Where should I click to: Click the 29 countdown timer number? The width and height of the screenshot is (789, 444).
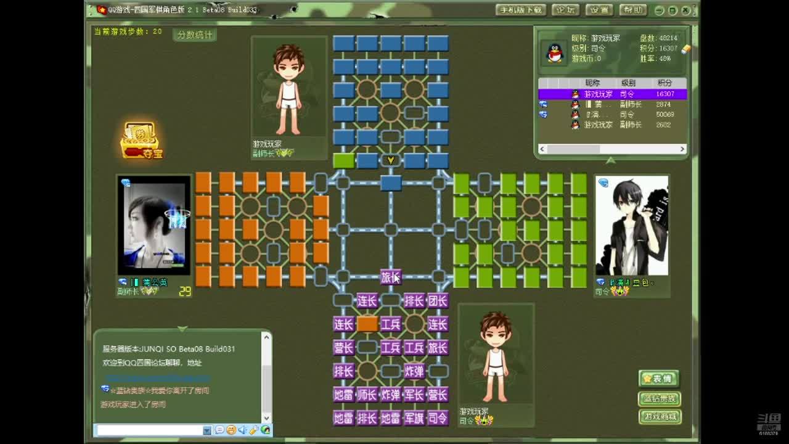tap(185, 292)
